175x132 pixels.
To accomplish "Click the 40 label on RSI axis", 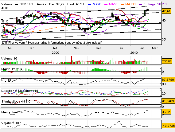I will pos(164,84).
